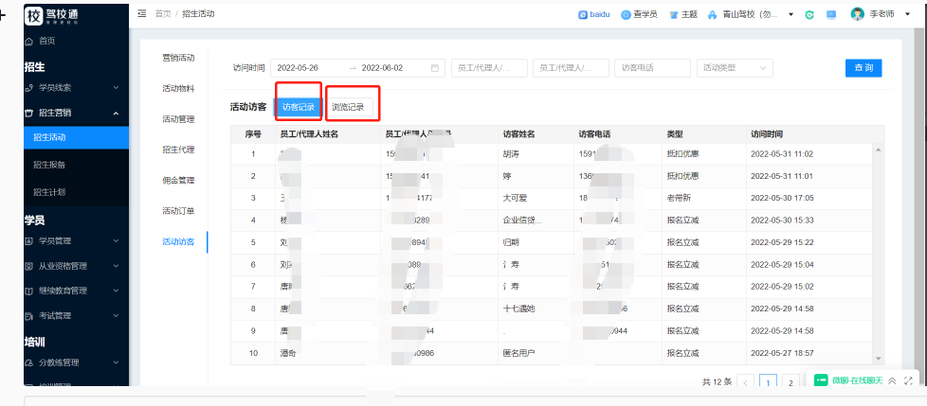Expand the chat widget double-chevron
Screen dimensions: 927x406
[893, 380]
